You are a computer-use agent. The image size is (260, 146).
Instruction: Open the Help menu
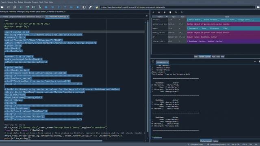[x=51, y=2]
